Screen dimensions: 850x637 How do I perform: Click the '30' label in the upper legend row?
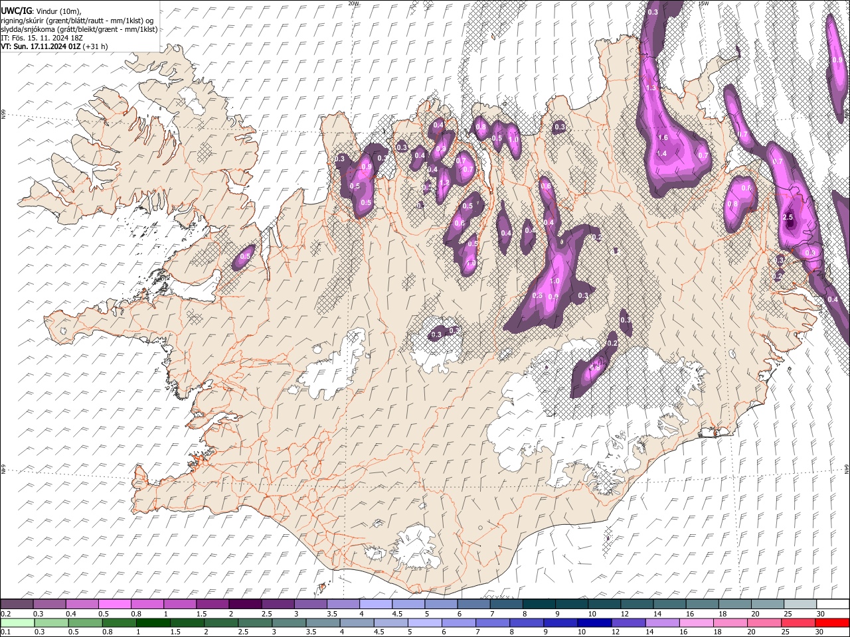coord(819,614)
